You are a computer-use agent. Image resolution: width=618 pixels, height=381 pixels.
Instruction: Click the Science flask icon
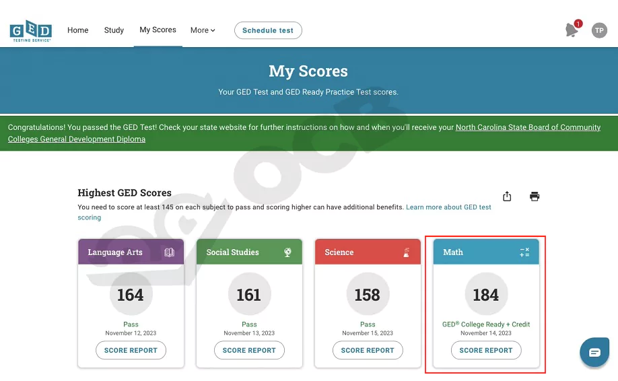point(406,252)
